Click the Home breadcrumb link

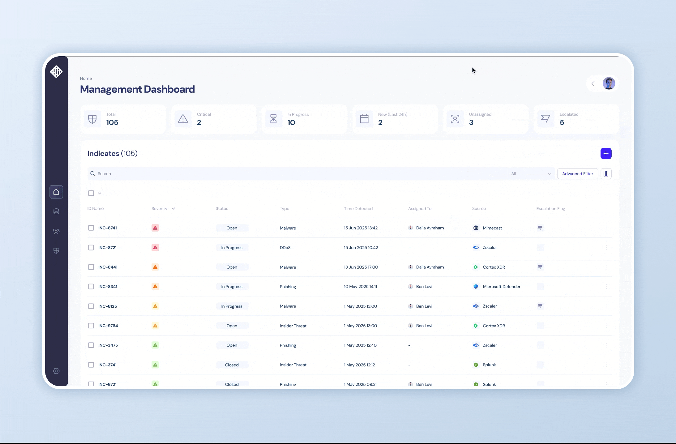(86, 78)
